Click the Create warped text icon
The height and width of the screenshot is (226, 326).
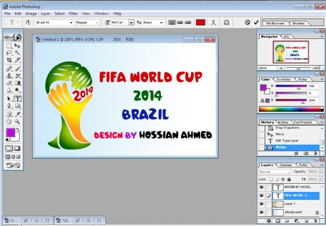[212, 23]
